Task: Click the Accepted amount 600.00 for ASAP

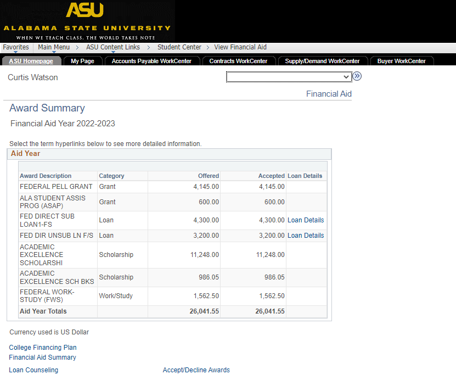Action: point(274,202)
